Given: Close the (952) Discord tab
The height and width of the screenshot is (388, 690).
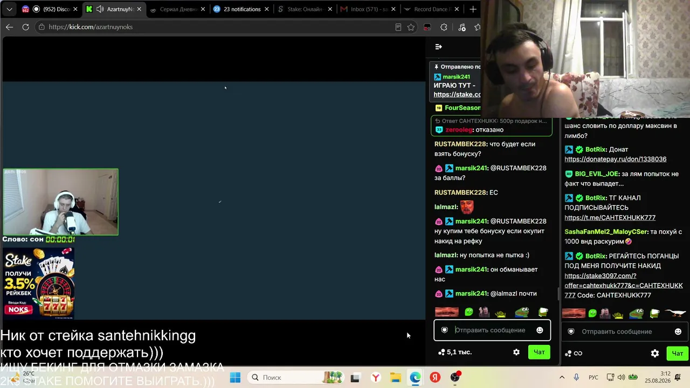Looking at the screenshot, I should click(75, 9).
